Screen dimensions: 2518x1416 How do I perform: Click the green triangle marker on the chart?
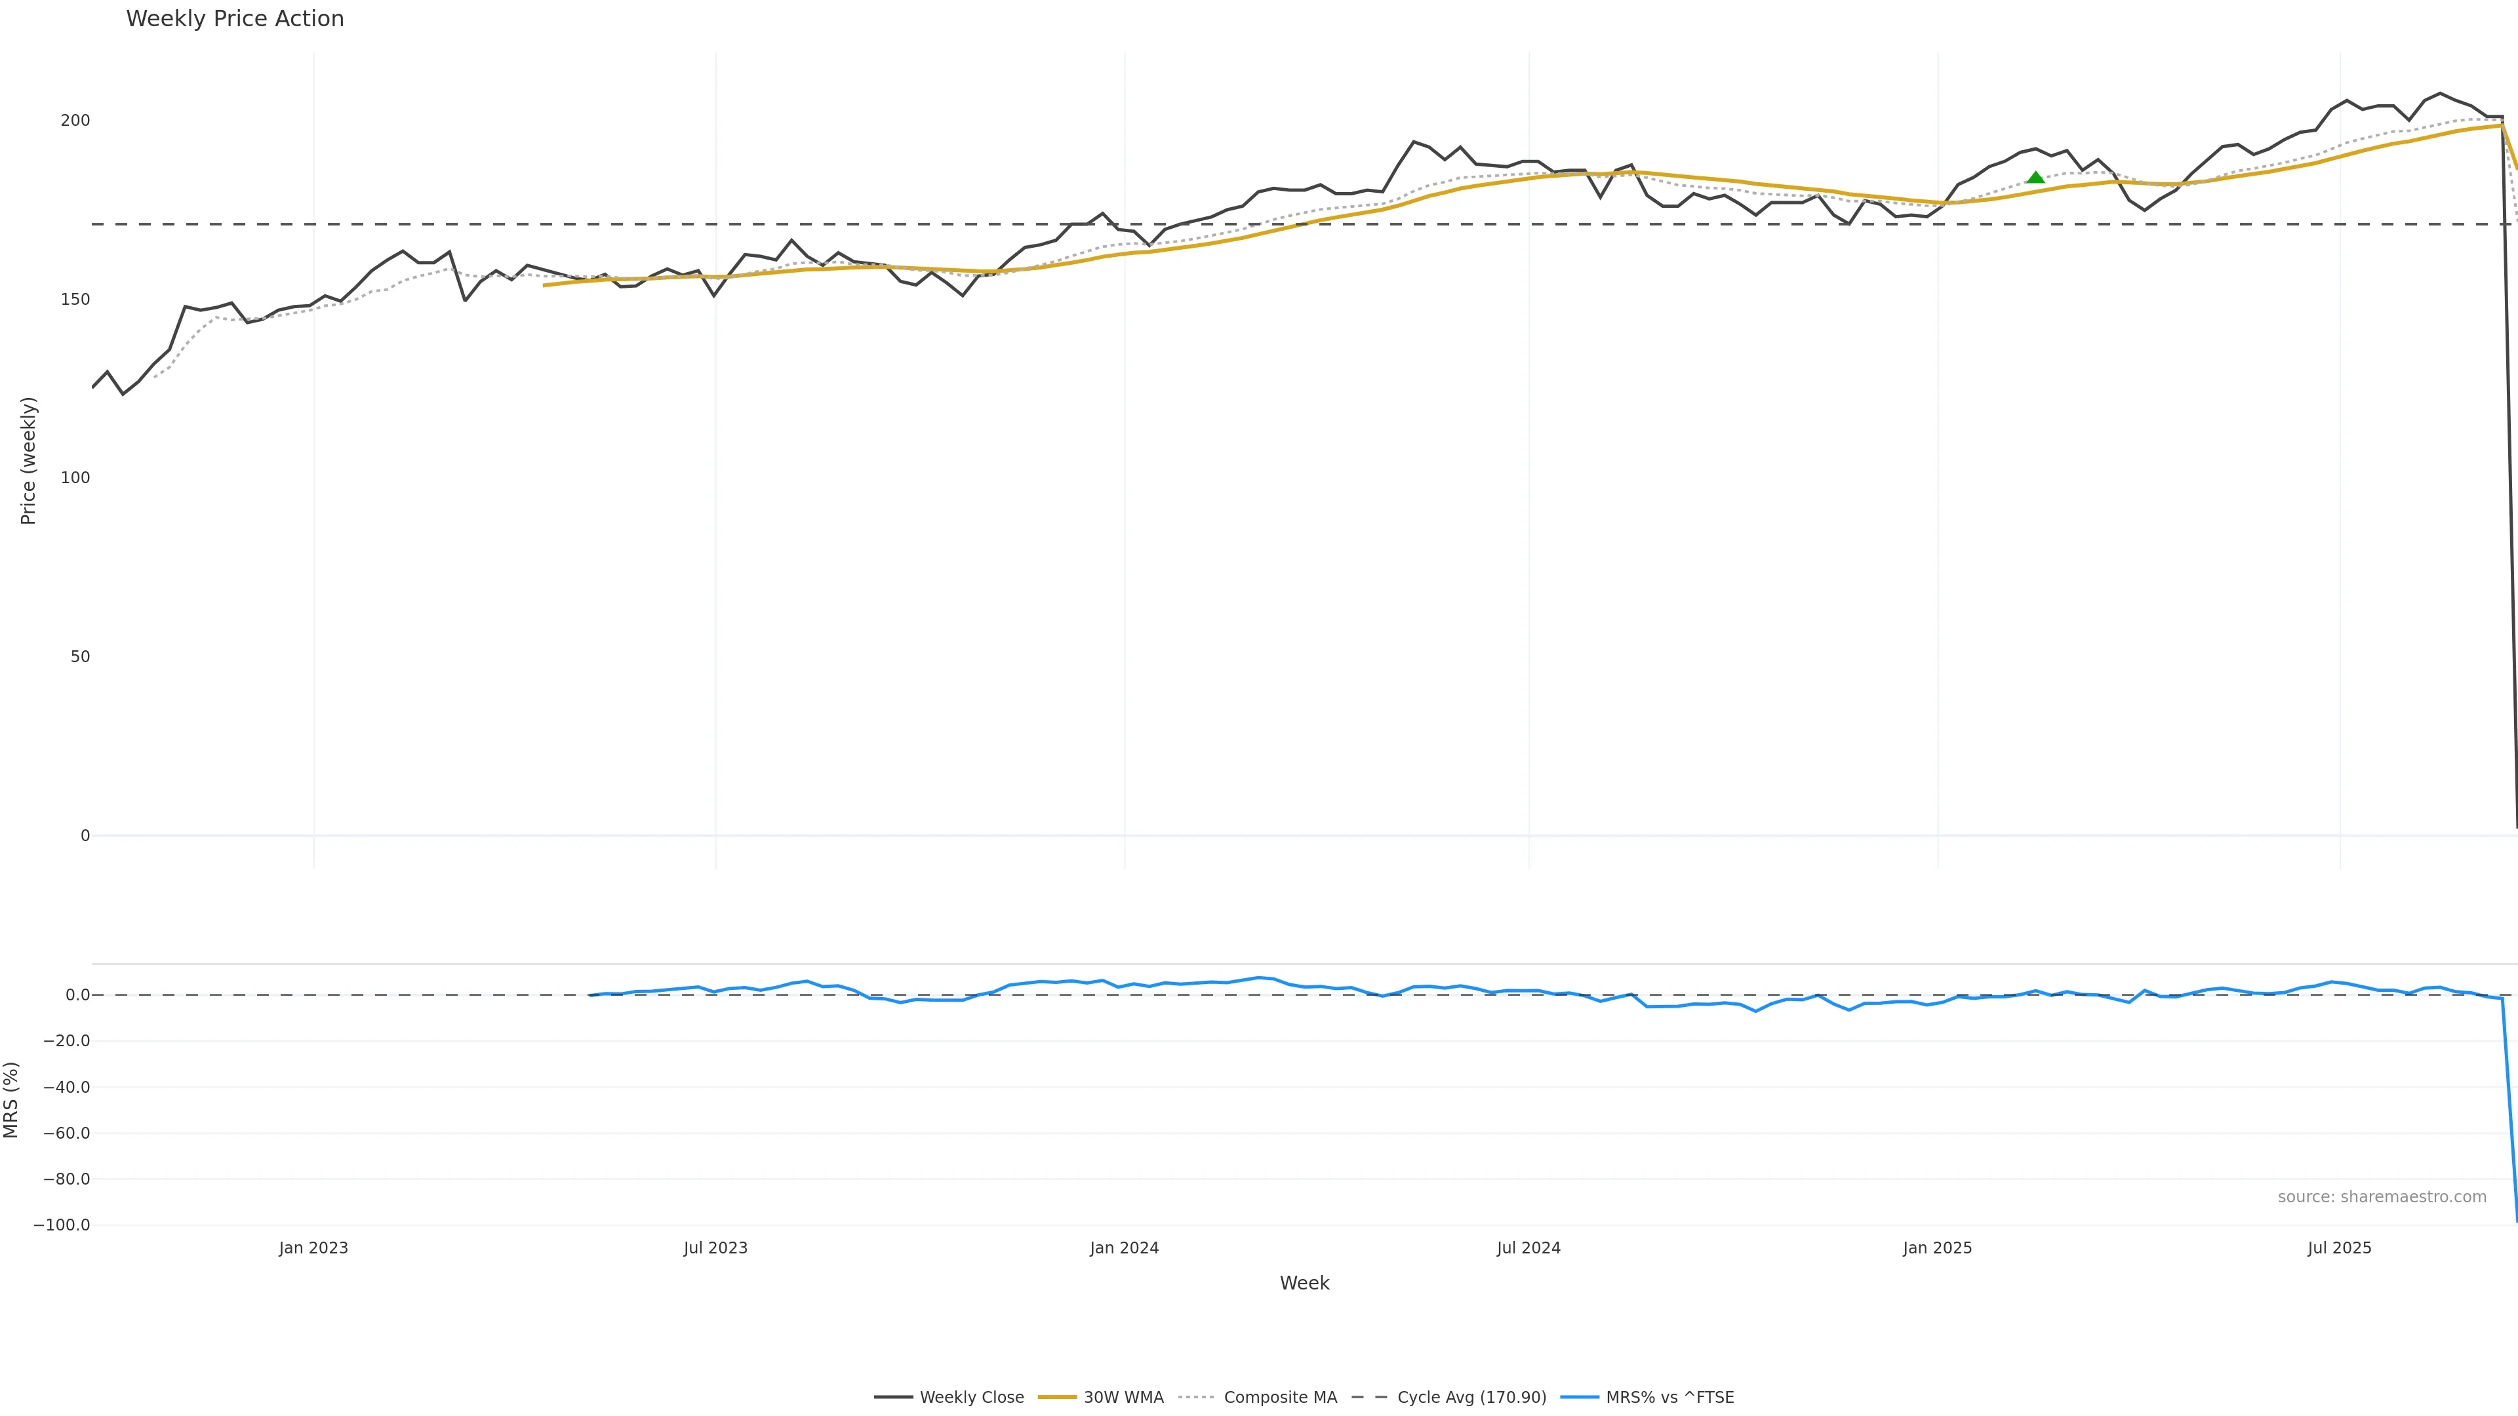(2035, 178)
